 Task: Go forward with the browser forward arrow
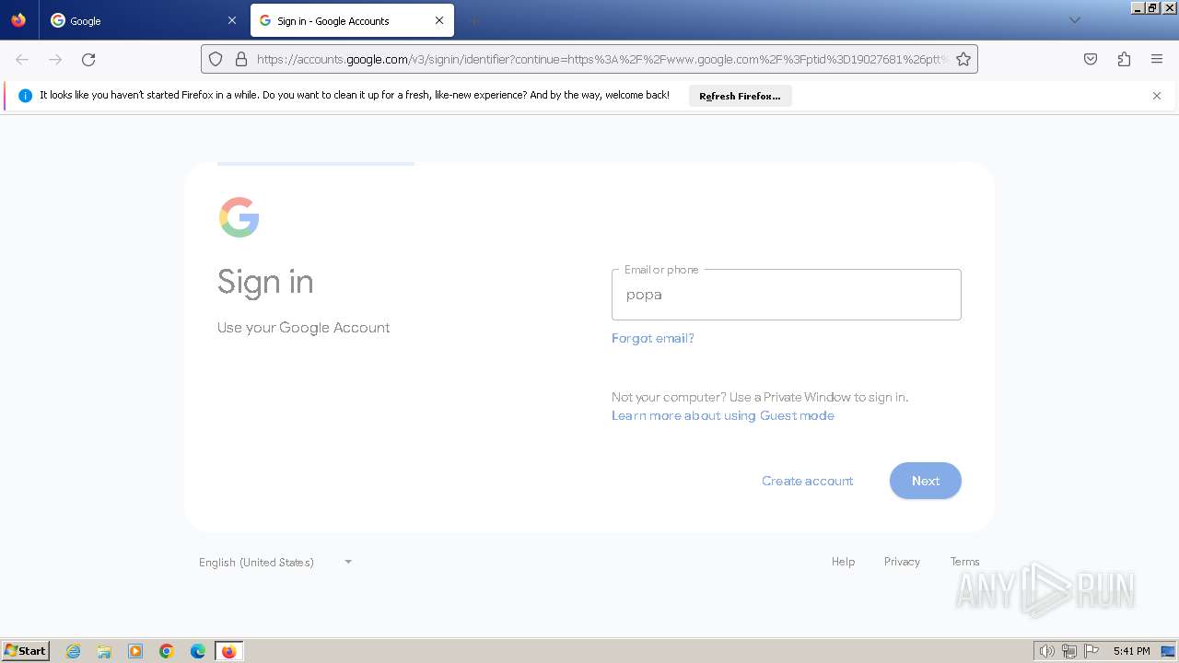(55, 59)
